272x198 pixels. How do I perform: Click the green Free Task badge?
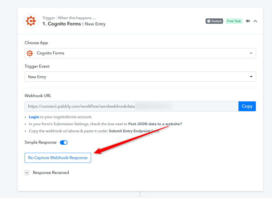(234, 21)
